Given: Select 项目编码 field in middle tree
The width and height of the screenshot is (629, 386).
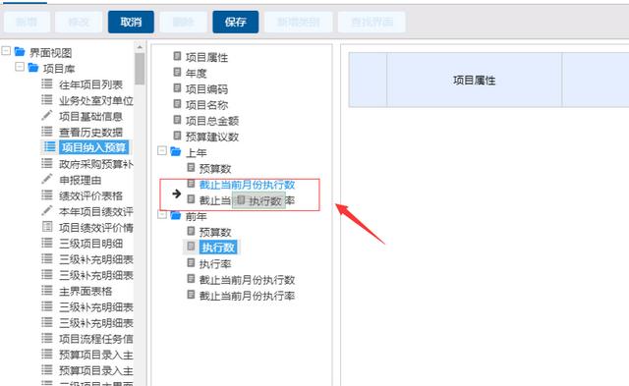Looking at the screenshot, I should pyautogui.click(x=206, y=89).
